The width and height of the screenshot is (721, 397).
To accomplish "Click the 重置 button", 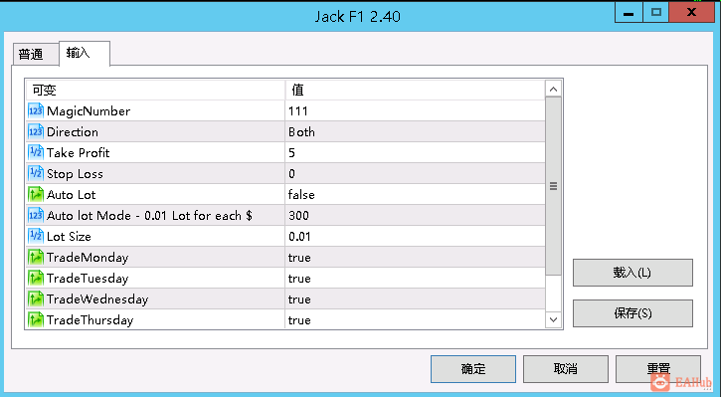I will [658, 369].
